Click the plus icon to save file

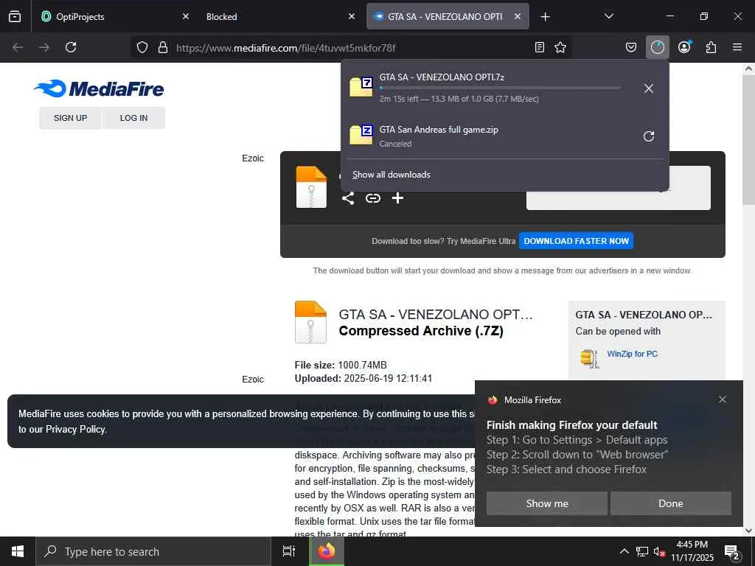(x=397, y=198)
